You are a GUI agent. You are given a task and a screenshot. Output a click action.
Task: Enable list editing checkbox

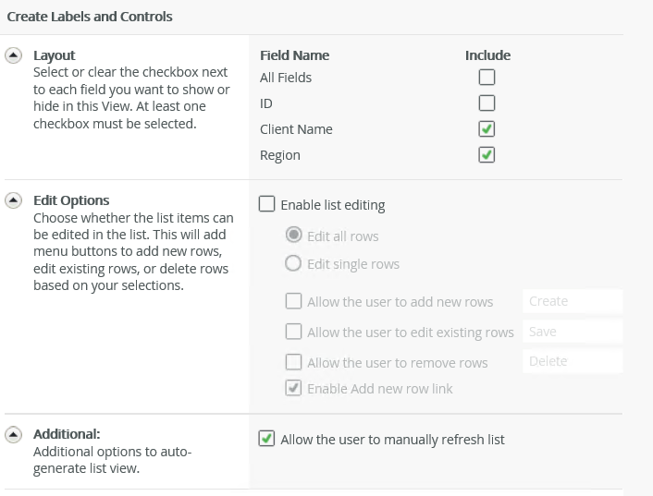[267, 205]
